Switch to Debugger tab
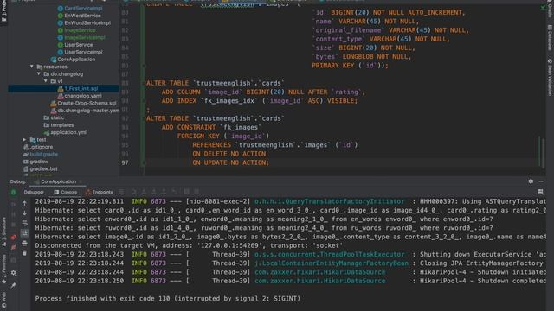This screenshot has width=554, height=311. point(34,192)
